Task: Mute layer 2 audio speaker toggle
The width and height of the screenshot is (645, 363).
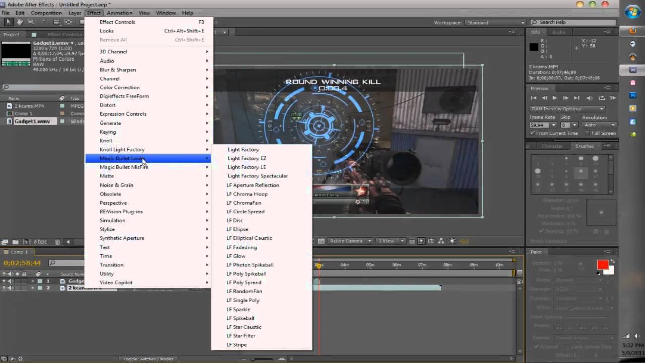Action: click(10, 288)
